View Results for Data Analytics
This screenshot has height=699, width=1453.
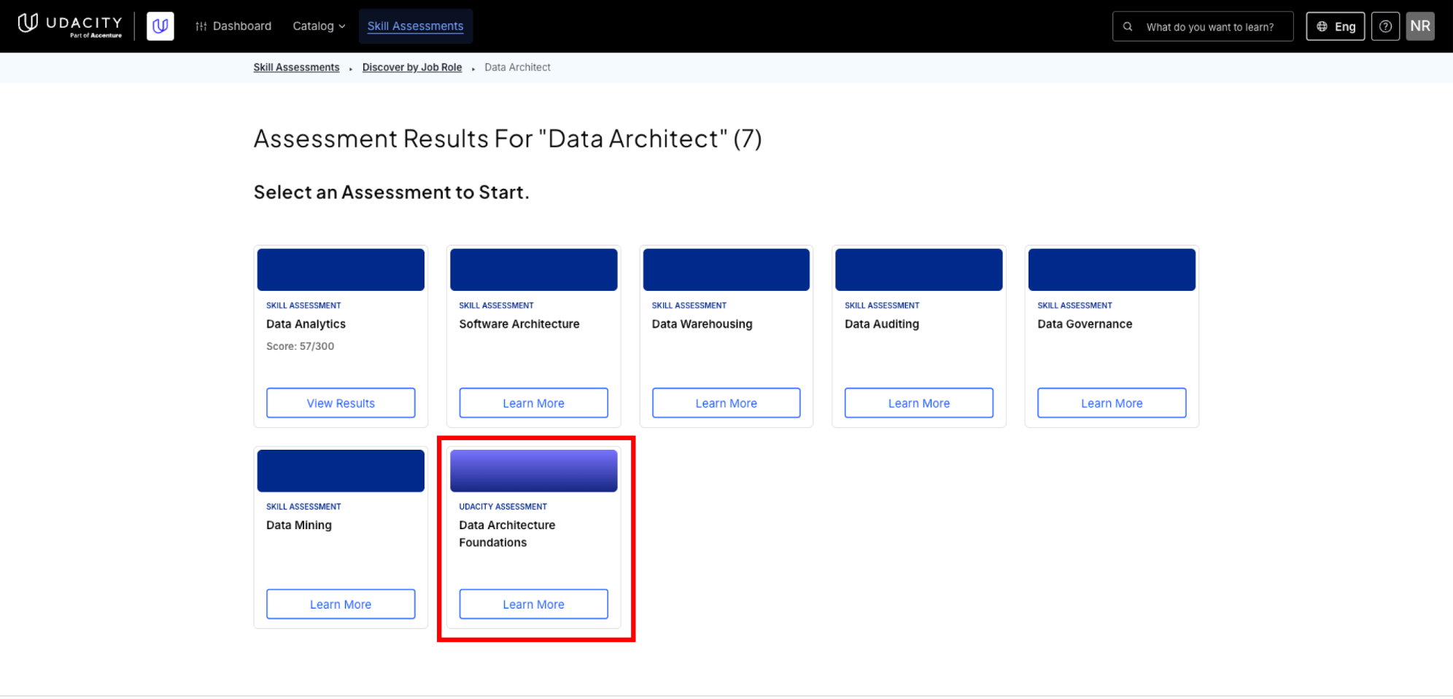[x=341, y=403]
